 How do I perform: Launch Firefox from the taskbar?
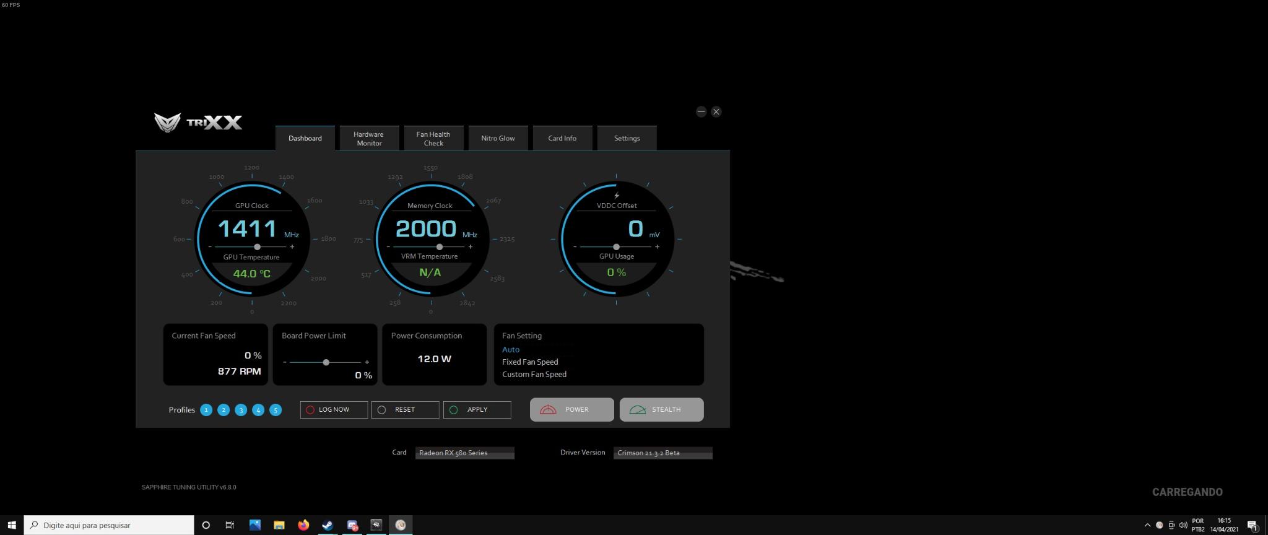pyautogui.click(x=303, y=525)
